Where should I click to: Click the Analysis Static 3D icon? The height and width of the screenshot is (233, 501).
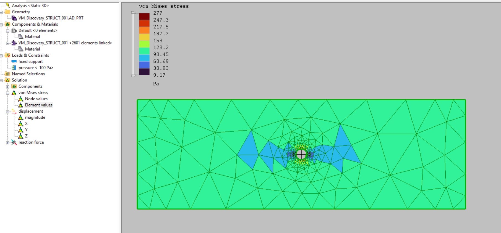click(7, 5)
